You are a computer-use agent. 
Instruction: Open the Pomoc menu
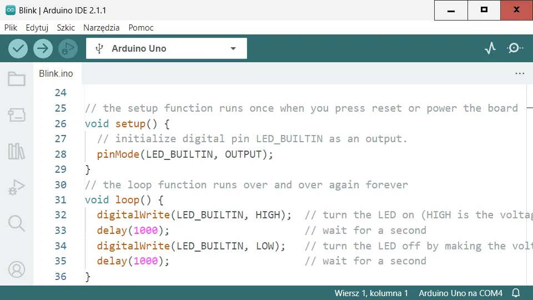pos(140,28)
